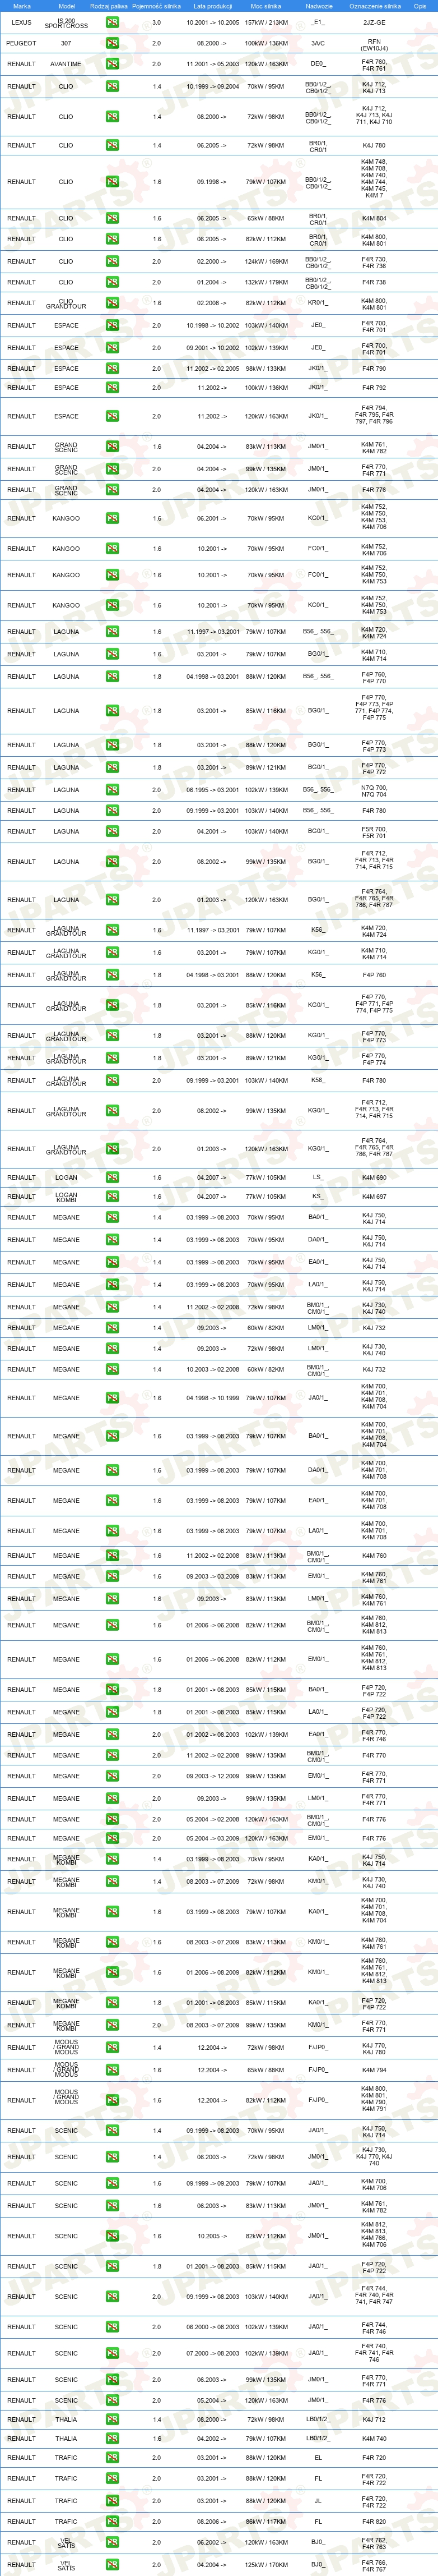The width and height of the screenshot is (438, 2576).
Task: Select the engine code cell 2JZ-GE
Action: click(374, 22)
